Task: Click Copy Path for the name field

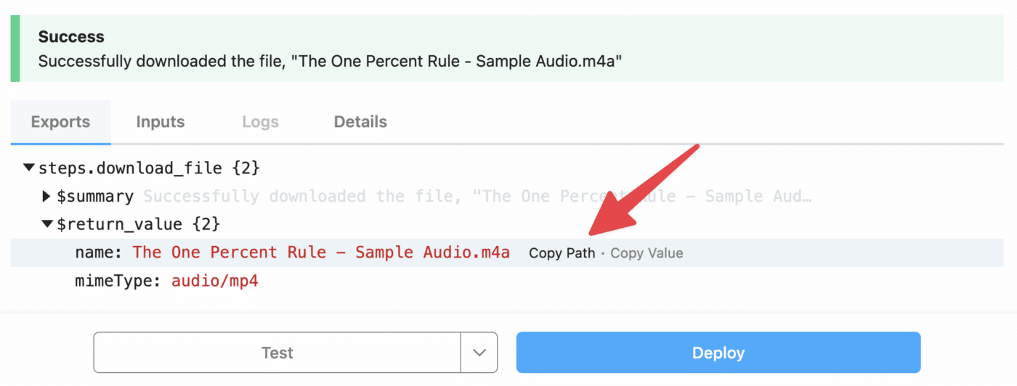Action: point(562,253)
